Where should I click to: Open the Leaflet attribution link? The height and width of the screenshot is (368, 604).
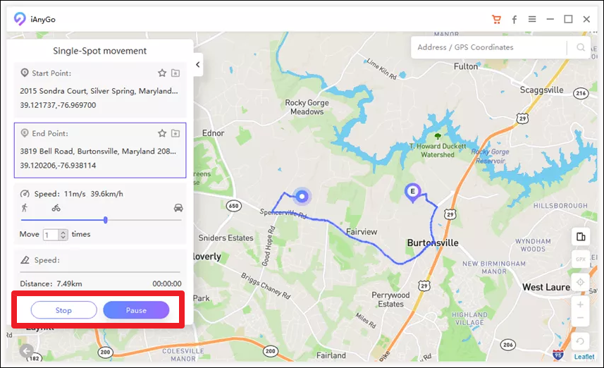(x=584, y=357)
